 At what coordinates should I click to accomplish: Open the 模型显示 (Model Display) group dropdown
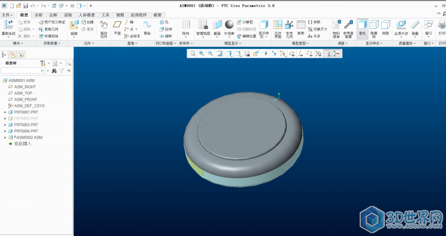point(232,43)
